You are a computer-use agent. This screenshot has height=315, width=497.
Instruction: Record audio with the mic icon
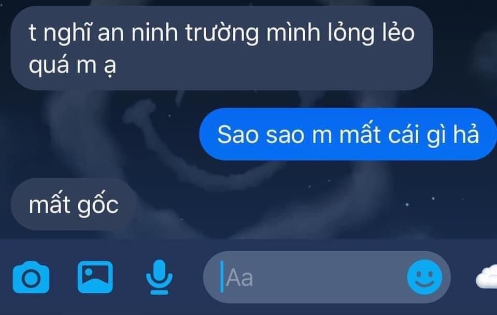(159, 277)
